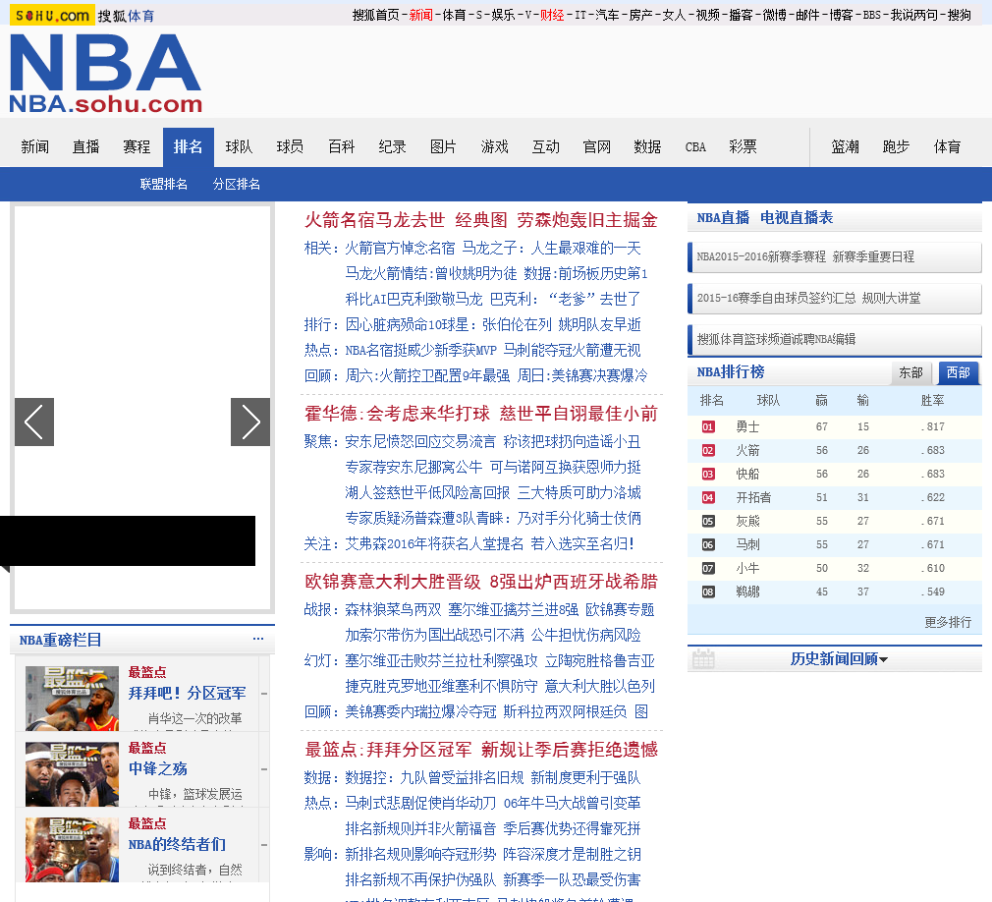Switch ranking to 东部 tab
This screenshot has height=902, width=992.
click(x=911, y=372)
